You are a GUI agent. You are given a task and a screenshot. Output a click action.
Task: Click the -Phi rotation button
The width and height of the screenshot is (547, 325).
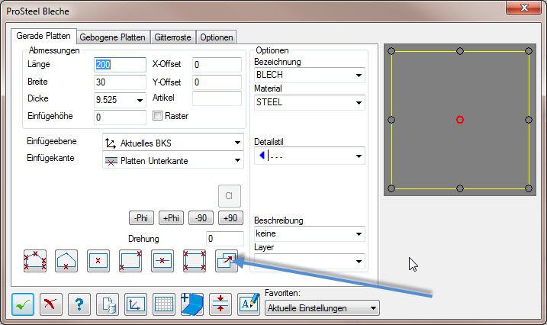pyautogui.click(x=141, y=218)
